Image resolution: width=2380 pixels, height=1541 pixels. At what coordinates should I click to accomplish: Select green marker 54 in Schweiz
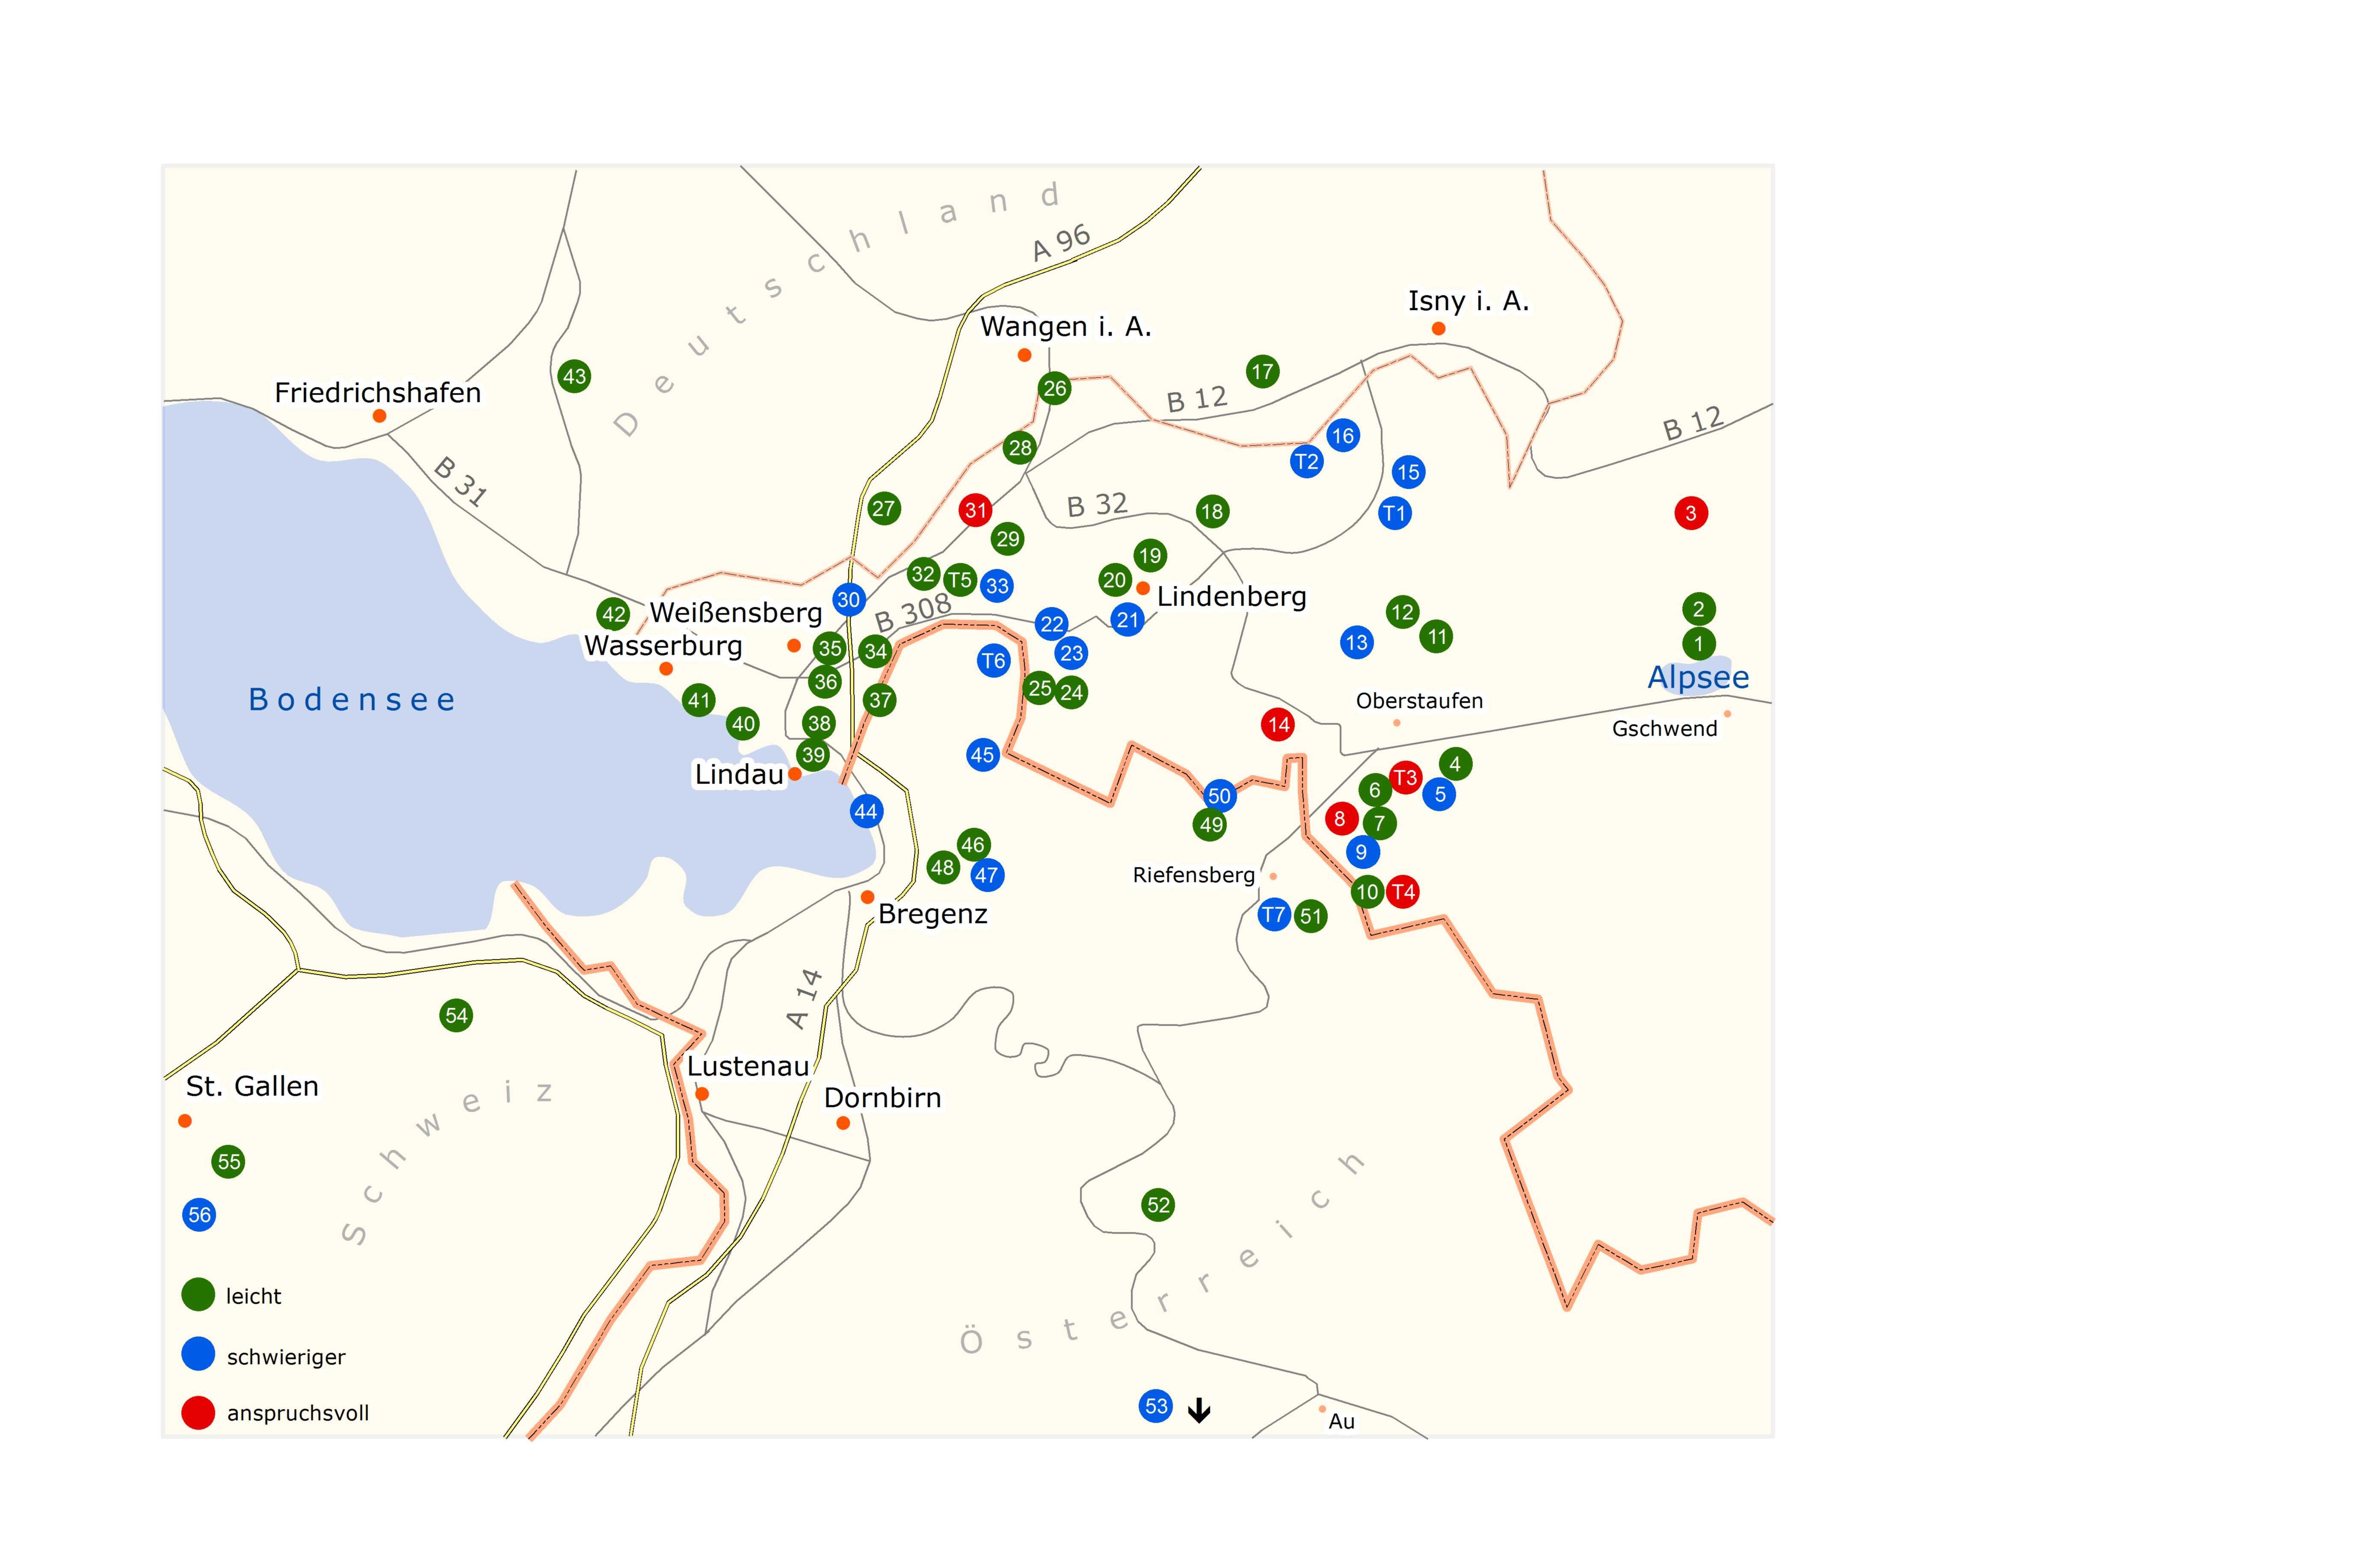point(456,1015)
